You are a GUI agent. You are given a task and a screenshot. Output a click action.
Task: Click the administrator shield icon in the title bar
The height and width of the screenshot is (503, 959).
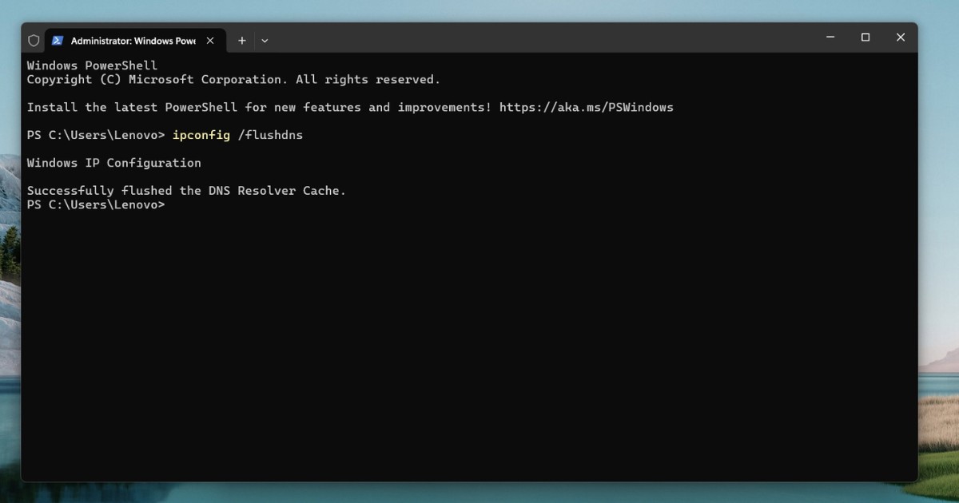click(x=34, y=40)
